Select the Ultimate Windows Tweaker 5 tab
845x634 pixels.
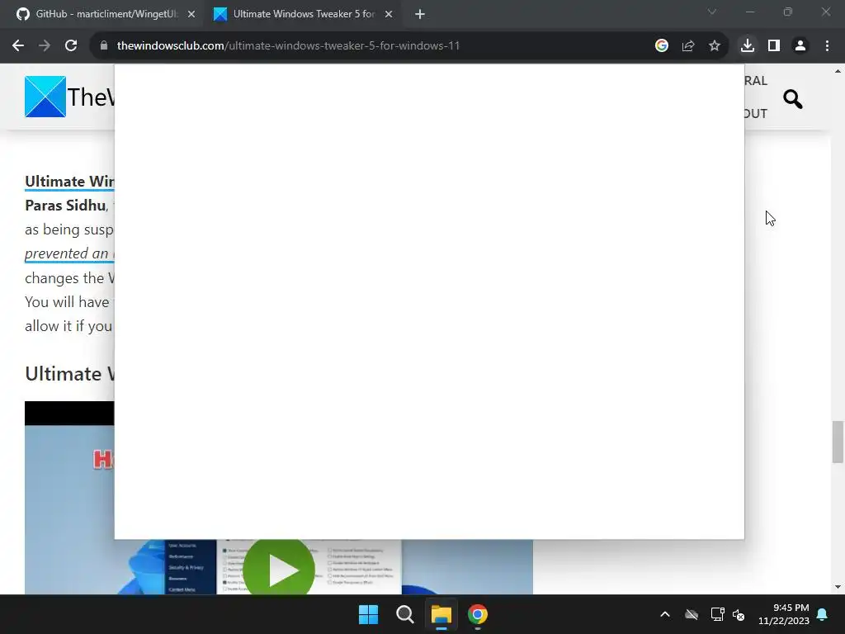(304, 14)
